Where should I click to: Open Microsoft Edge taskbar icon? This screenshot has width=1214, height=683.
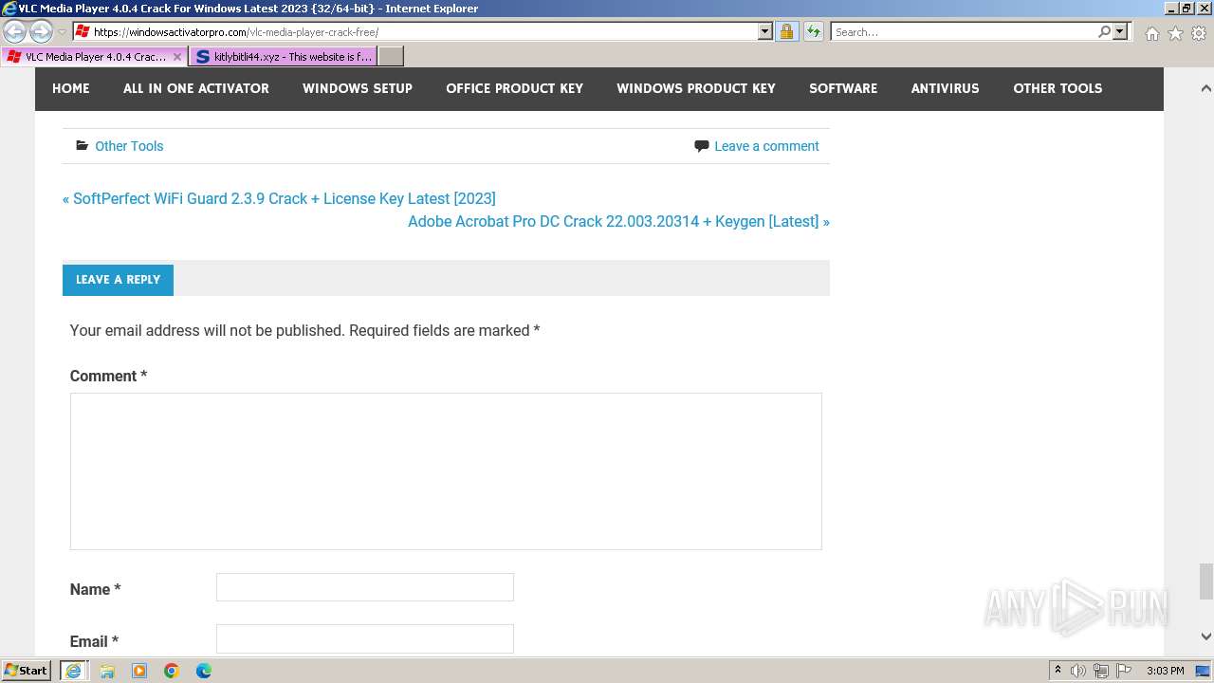[204, 671]
